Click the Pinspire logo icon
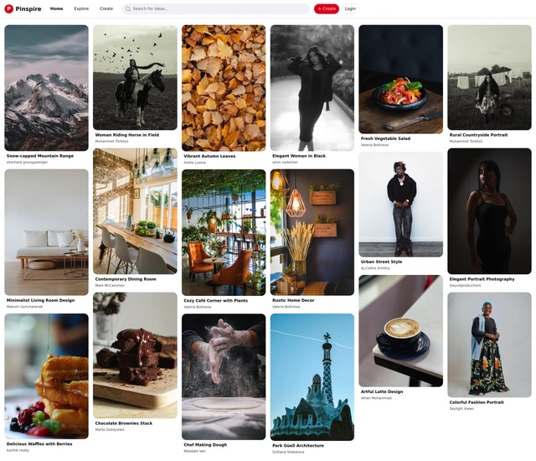 pos(9,8)
